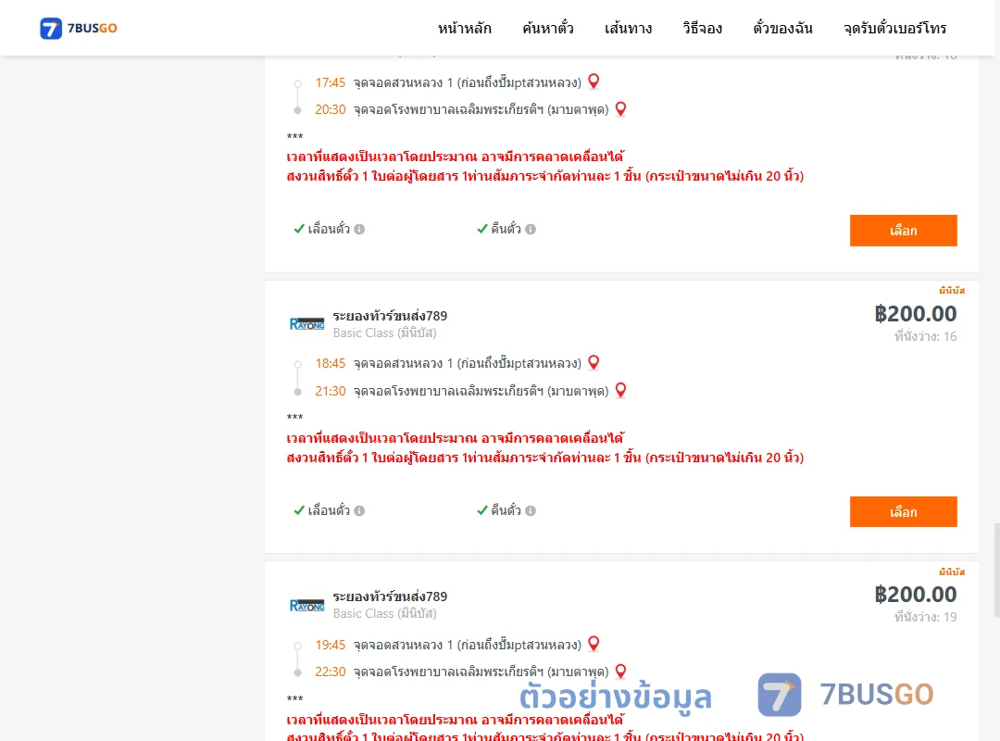
Task: Open the หน้าหลัก menu item
Action: (464, 28)
